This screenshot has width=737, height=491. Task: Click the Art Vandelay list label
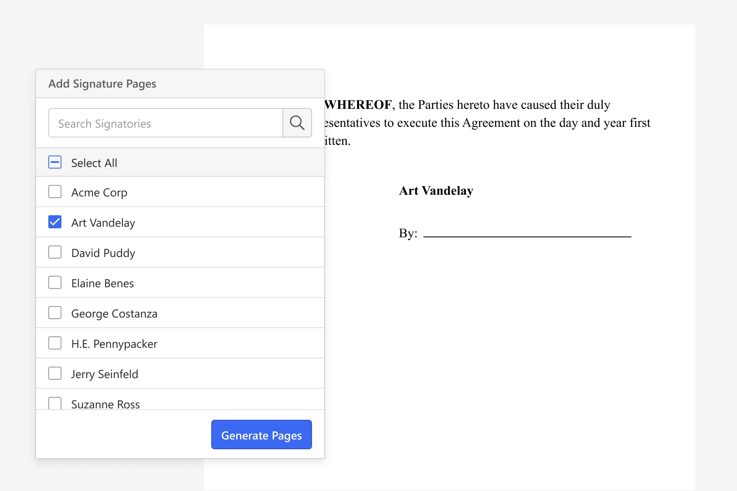coord(103,223)
